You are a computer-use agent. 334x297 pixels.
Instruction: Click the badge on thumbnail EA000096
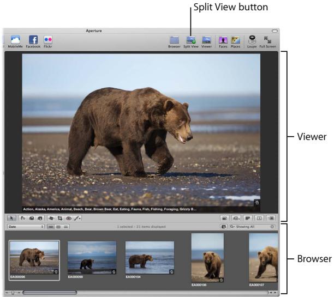(56, 272)
